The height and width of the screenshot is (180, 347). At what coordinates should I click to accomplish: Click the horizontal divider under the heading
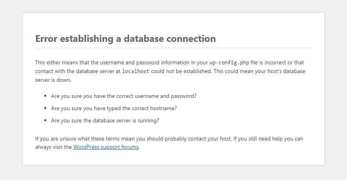pos(173,48)
